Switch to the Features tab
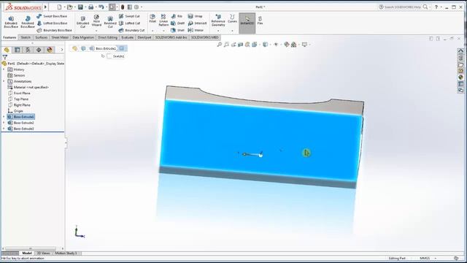This screenshot has height=263, width=467. [9, 37]
